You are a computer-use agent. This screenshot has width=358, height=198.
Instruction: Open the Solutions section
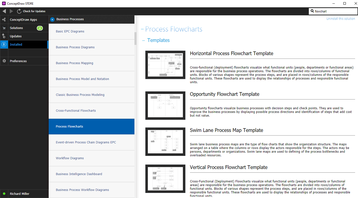24,28
